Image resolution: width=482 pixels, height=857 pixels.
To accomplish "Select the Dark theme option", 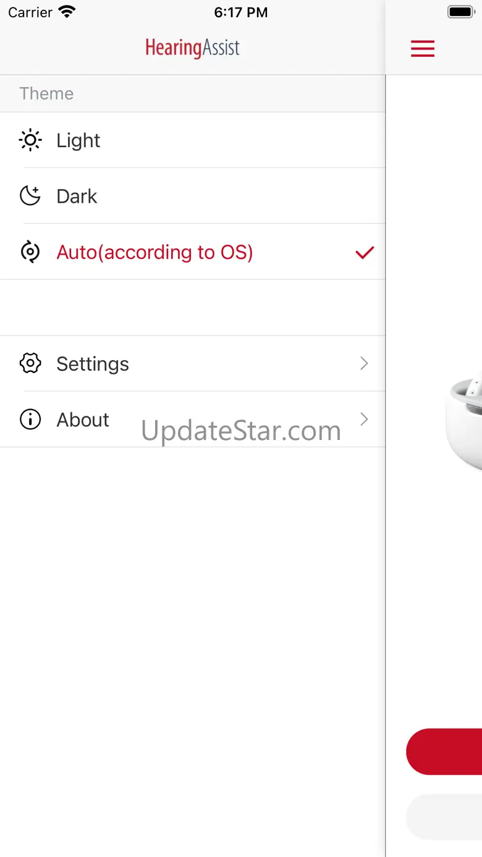I will click(x=77, y=196).
